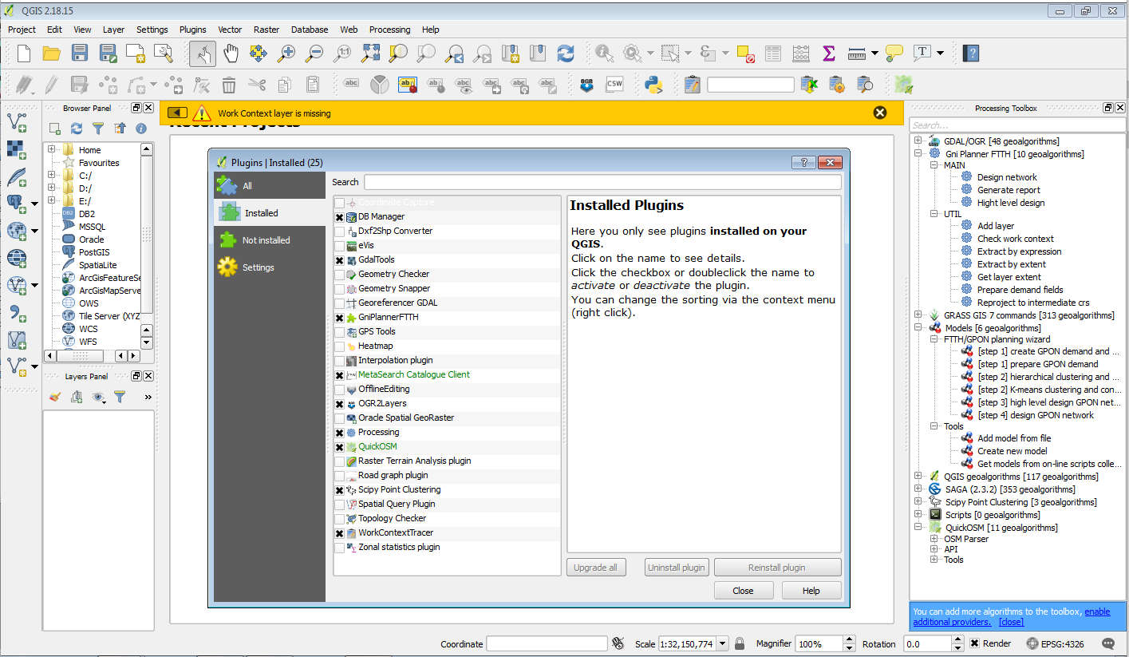This screenshot has width=1129, height=657.
Task: Open the attribute table icon
Action: [x=773, y=53]
